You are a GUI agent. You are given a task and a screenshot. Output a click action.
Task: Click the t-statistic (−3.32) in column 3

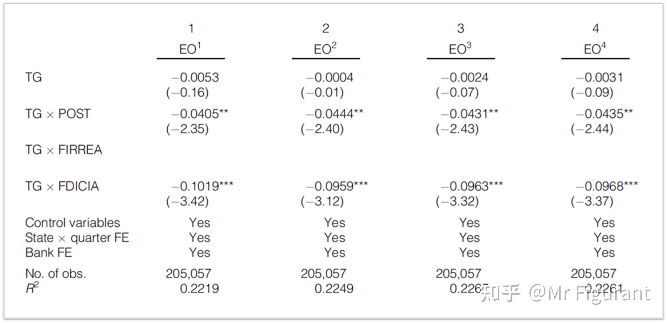(x=457, y=201)
